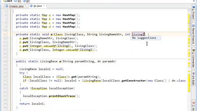Click paramdn parameter on line 18

(109, 61)
